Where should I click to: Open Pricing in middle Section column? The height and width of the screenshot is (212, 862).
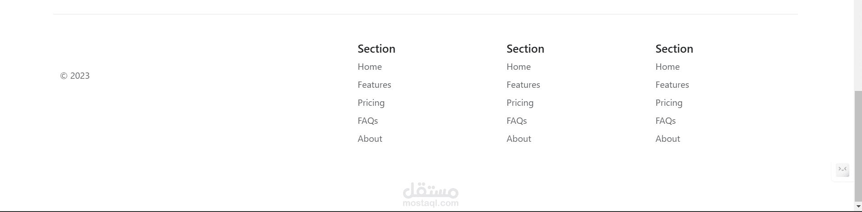coord(520,103)
